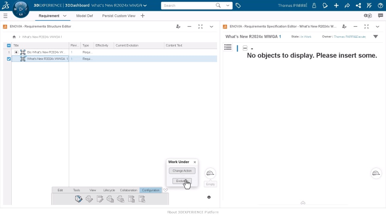The height and width of the screenshot is (217, 386).
Task: Open the 3DEXPERIENCE compass
Action: tap(21, 9)
